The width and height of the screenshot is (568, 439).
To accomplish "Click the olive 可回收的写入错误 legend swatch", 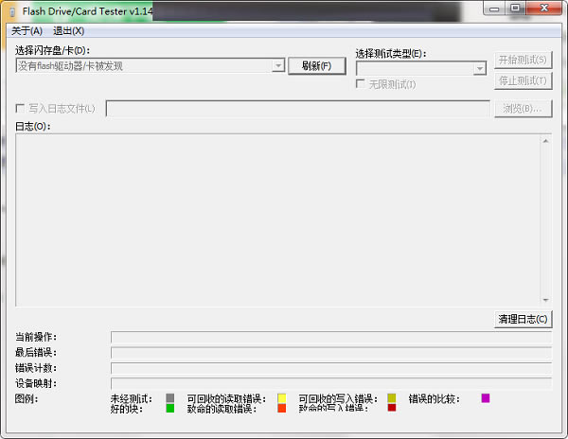I will [392, 398].
